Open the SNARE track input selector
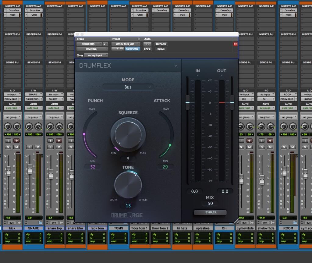 click(34, 94)
